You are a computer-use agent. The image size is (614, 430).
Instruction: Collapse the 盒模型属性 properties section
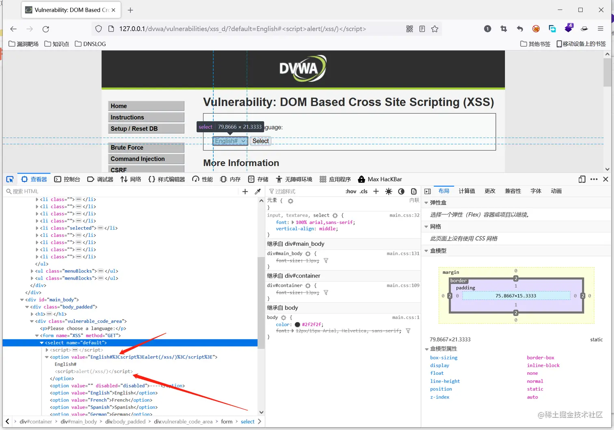coord(426,349)
